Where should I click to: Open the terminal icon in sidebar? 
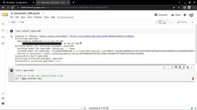3,104
